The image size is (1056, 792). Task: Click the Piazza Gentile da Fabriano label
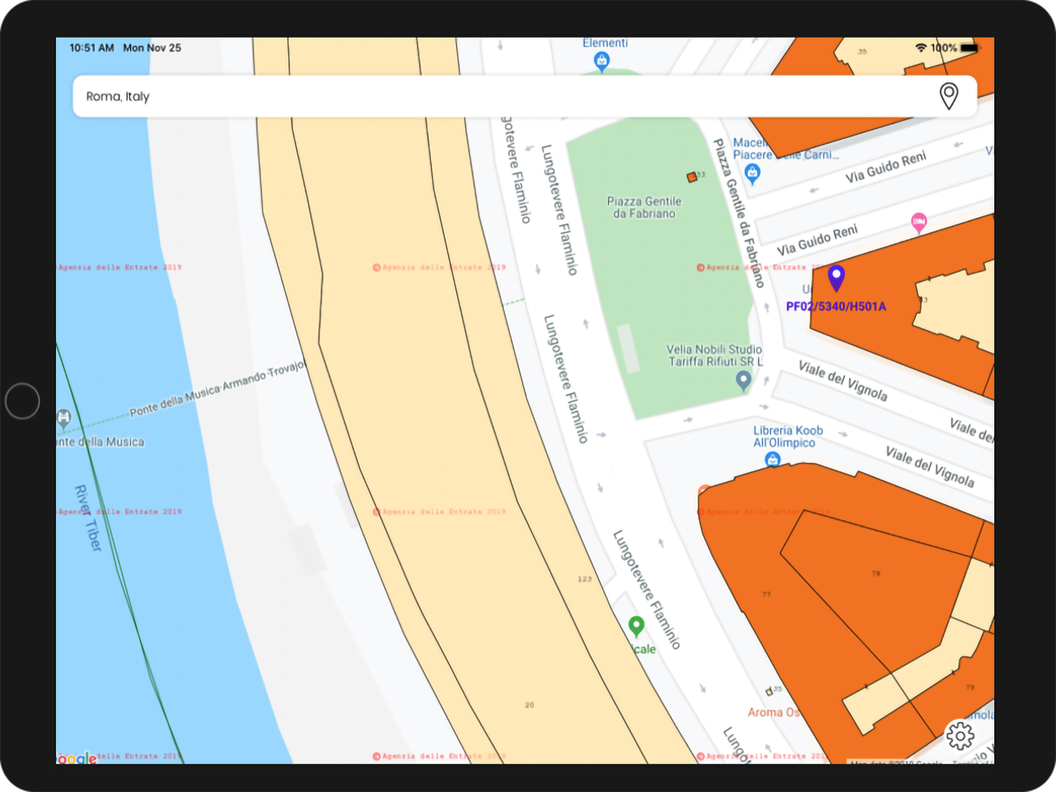coord(644,207)
